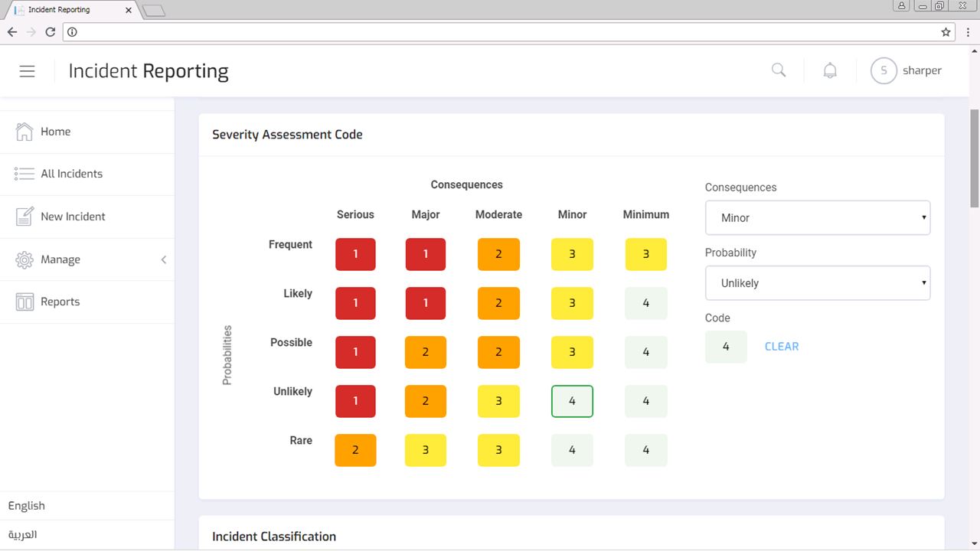Open the Probability dropdown
980x551 pixels.
(x=817, y=283)
